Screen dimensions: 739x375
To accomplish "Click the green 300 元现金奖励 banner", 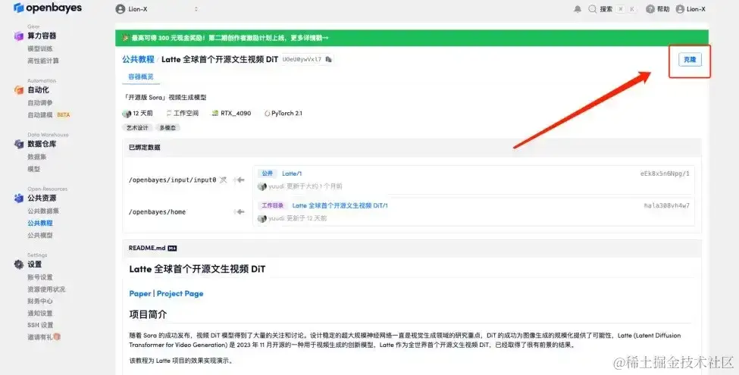I will 412,38.
